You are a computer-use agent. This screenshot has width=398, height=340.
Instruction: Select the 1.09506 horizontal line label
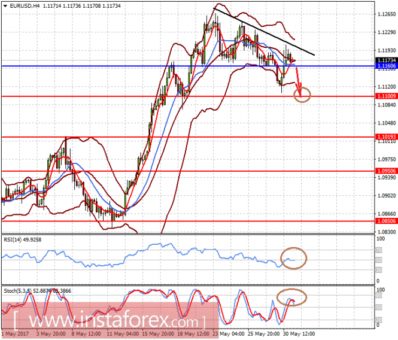pyautogui.click(x=387, y=171)
